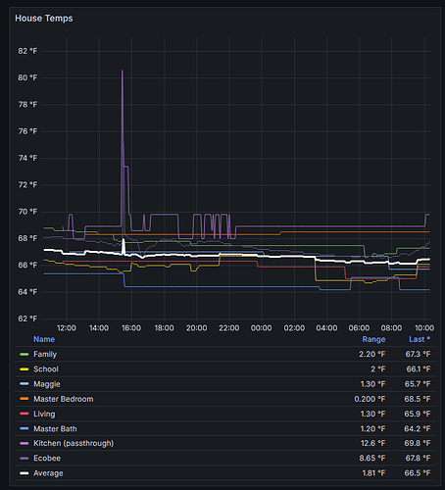Open the House Temps panel title menu
The width and height of the screenshot is (445, 490).
(44, 19)
